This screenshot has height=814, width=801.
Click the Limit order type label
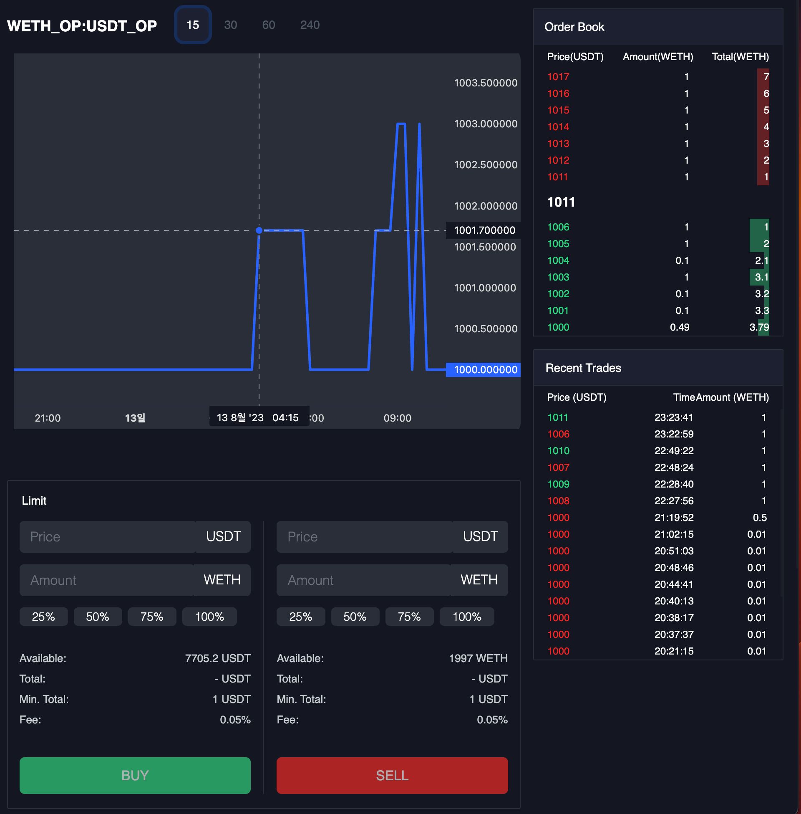click(x=34, y=501)
